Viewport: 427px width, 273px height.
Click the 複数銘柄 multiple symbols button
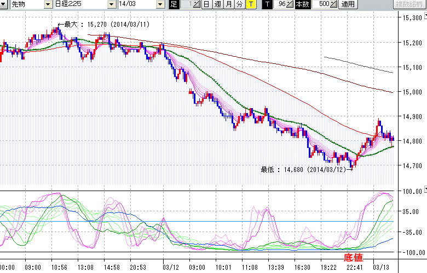[x=409, y=4]
